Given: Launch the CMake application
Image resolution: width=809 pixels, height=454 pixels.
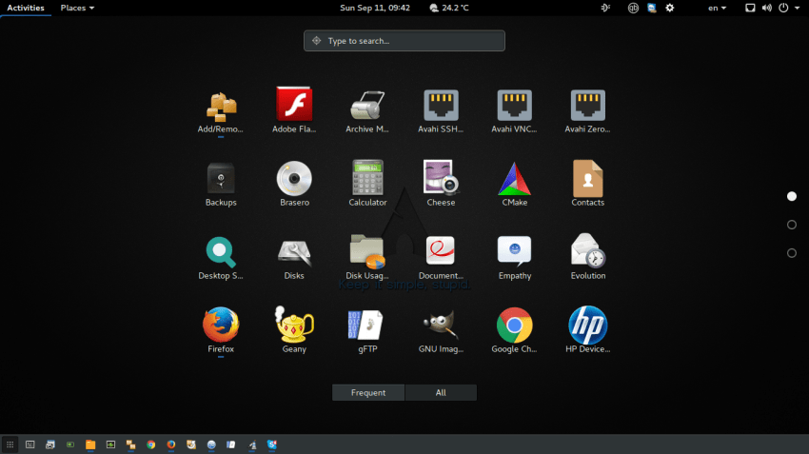Looking at the screenshot, I should [x=514, y=178].
